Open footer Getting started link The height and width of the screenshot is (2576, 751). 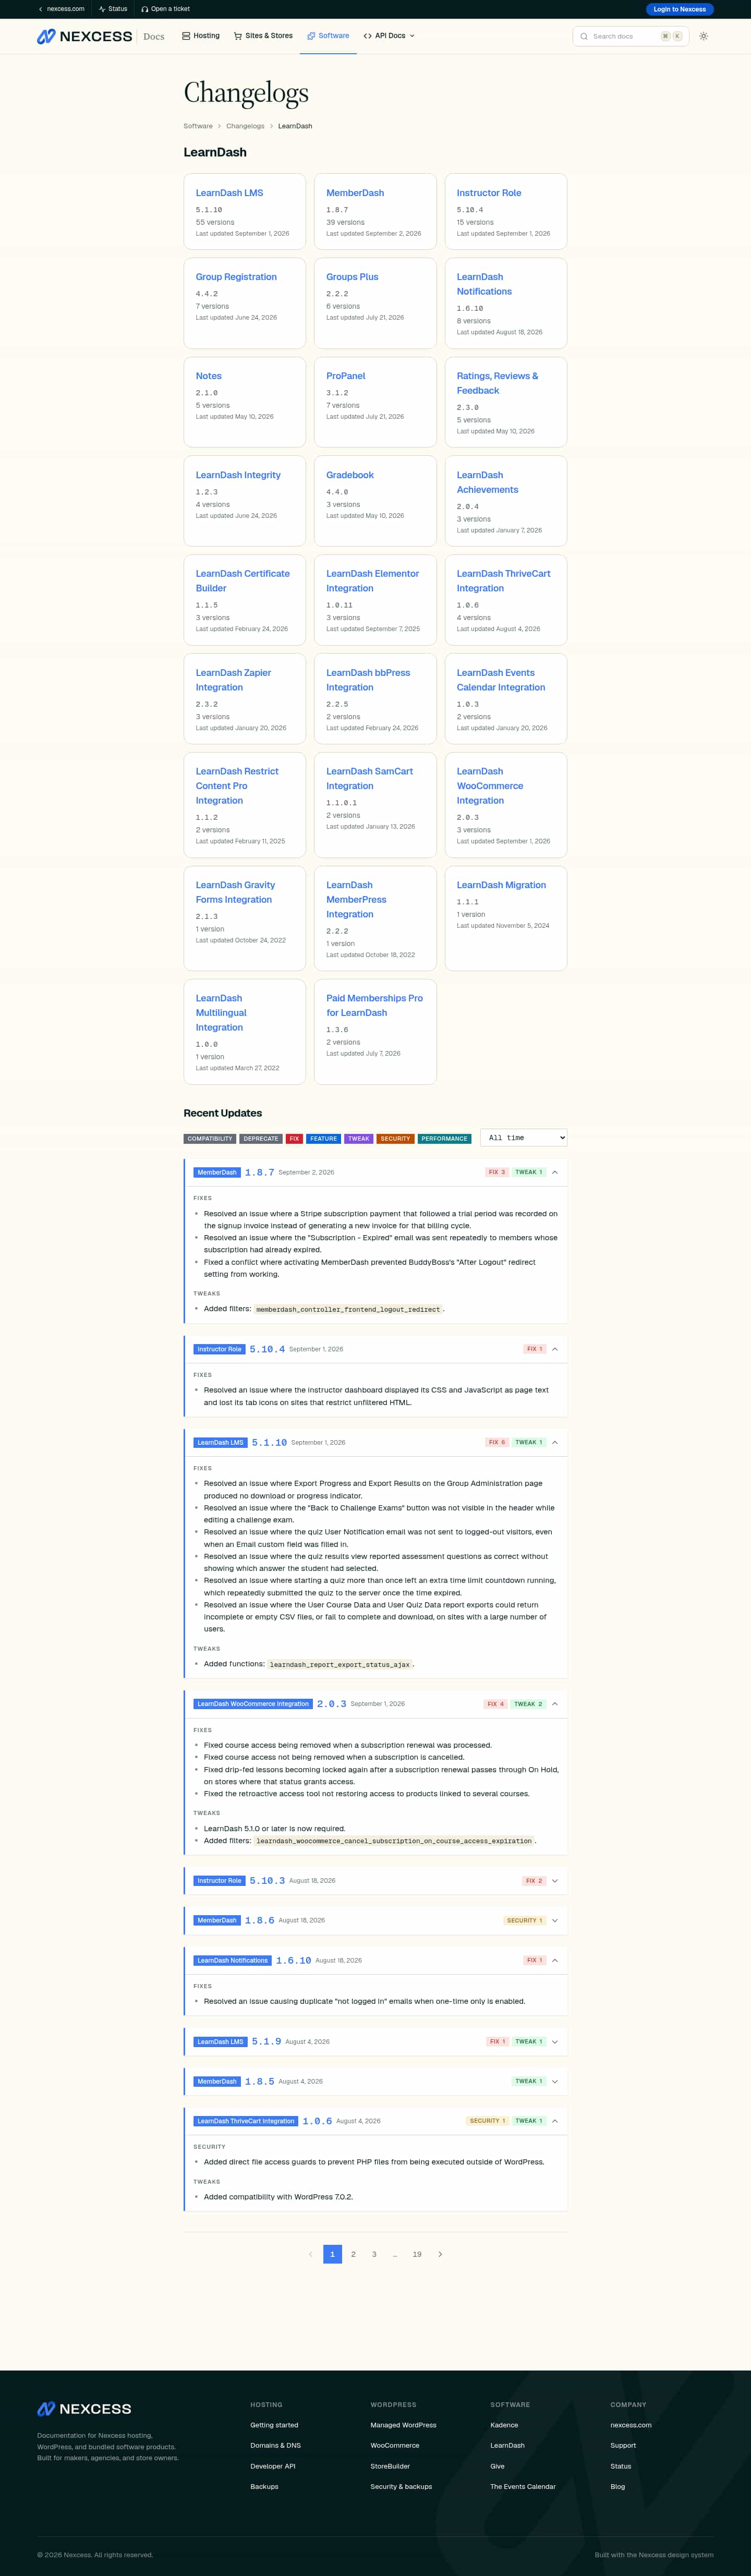click(x=274, y=2425)
